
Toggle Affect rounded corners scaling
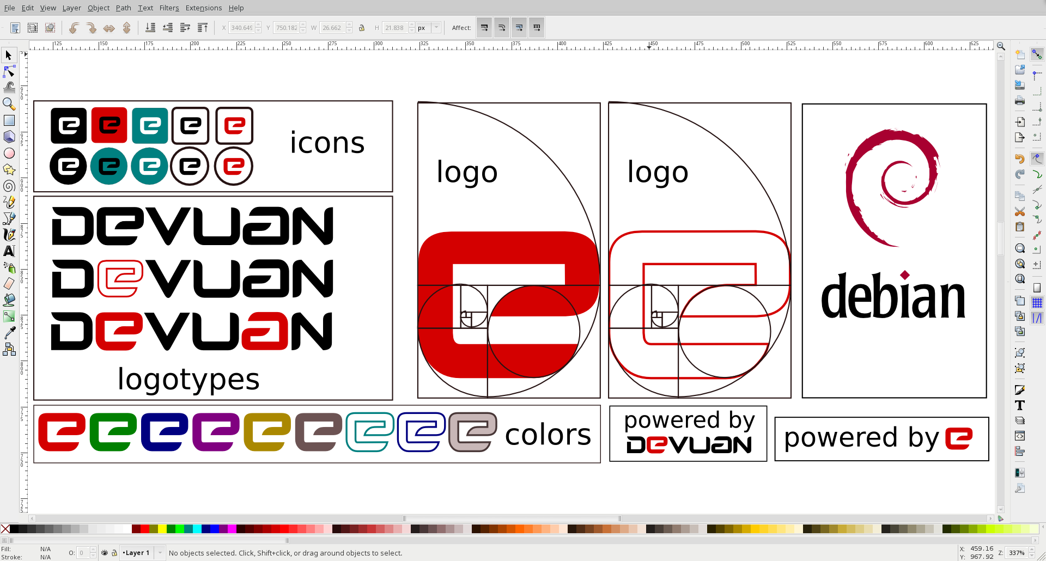coord(502,28)
